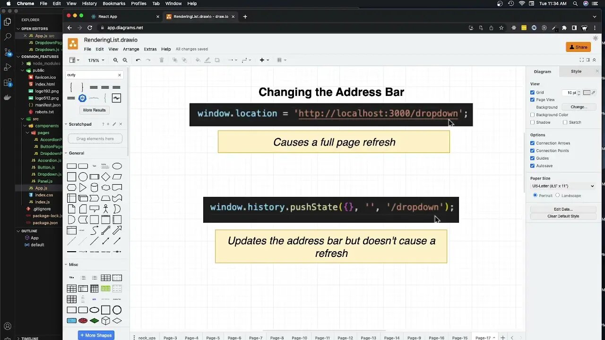Toggle the Guides checkbox
Viewport: 605px width, 340px height.
point(533,158)
